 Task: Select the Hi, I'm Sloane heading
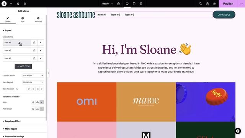(x=147, y=49)
